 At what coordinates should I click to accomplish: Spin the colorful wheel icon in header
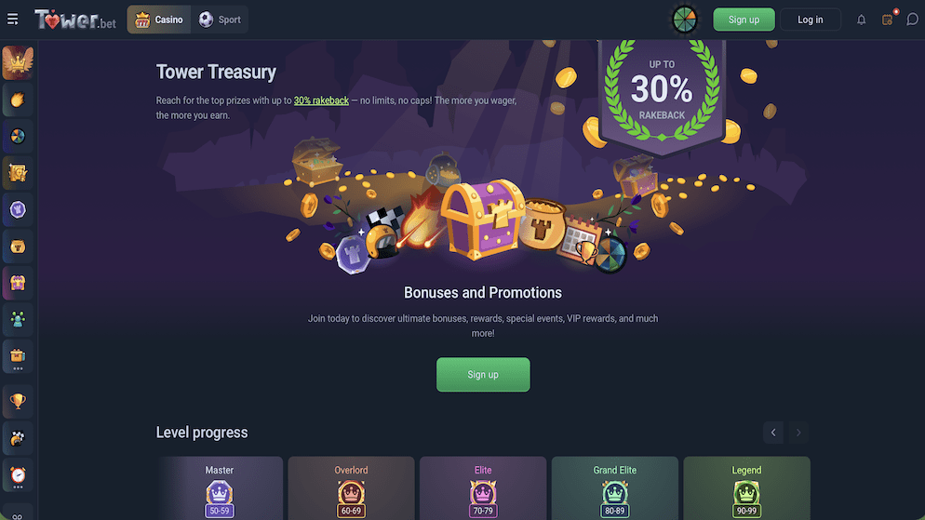pyautogui.click(x=684, y=20)
